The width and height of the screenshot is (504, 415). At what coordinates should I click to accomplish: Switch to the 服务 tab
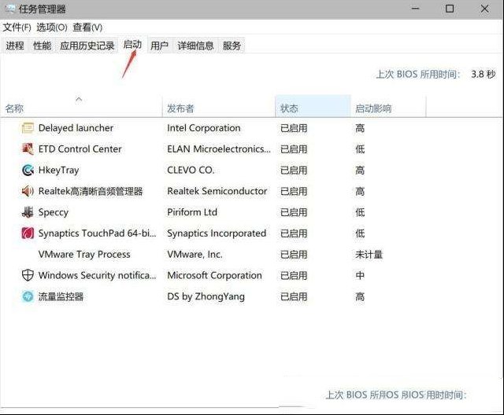pos(232,46)
